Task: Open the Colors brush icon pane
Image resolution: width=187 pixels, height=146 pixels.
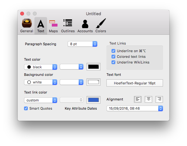Action: pos(101,26)
